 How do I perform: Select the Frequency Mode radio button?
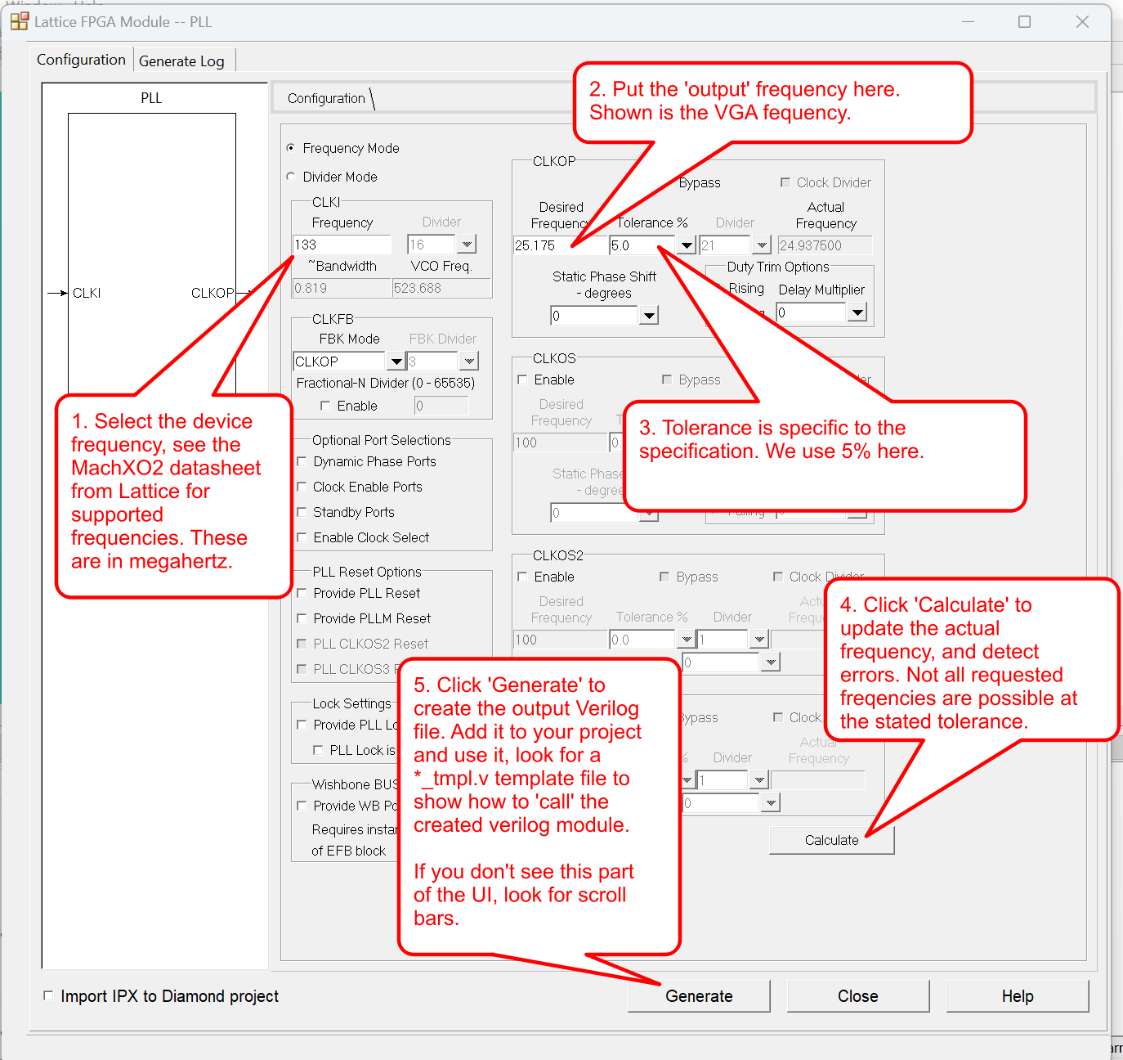click(x=291, y=148)
